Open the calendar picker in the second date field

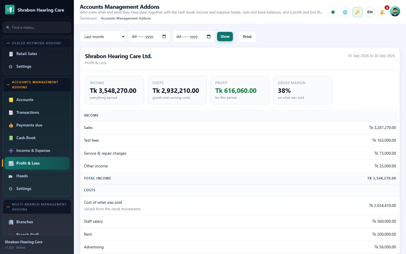coord(209,36)
